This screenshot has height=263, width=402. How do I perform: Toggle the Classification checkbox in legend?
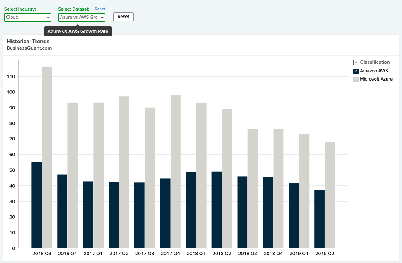click(x=356, y=63)
